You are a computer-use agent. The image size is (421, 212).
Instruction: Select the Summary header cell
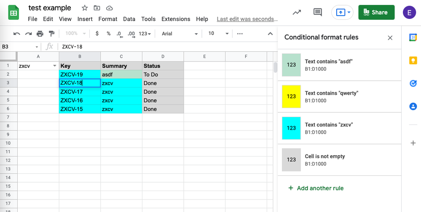click(121, 66)
